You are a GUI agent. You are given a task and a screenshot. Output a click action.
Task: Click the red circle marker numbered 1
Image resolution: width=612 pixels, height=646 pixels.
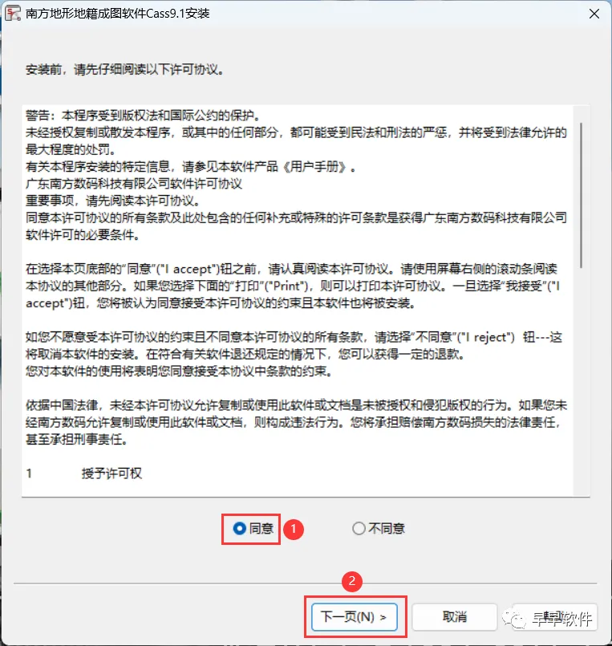294,529
